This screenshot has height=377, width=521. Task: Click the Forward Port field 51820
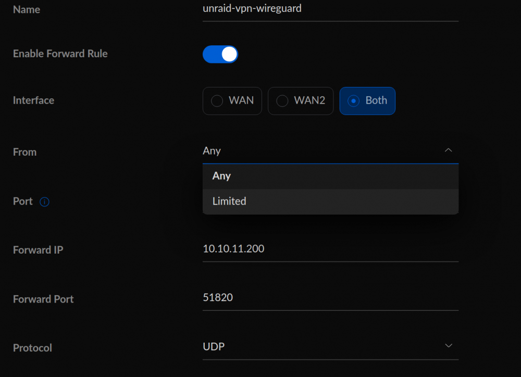tap(331, 298)
